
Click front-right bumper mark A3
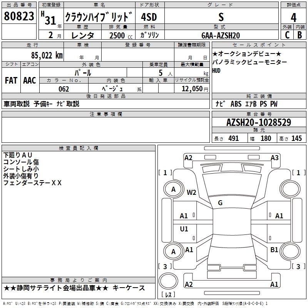point(275,158)
